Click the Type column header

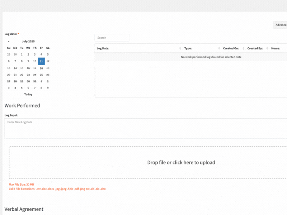click(188, 48)
